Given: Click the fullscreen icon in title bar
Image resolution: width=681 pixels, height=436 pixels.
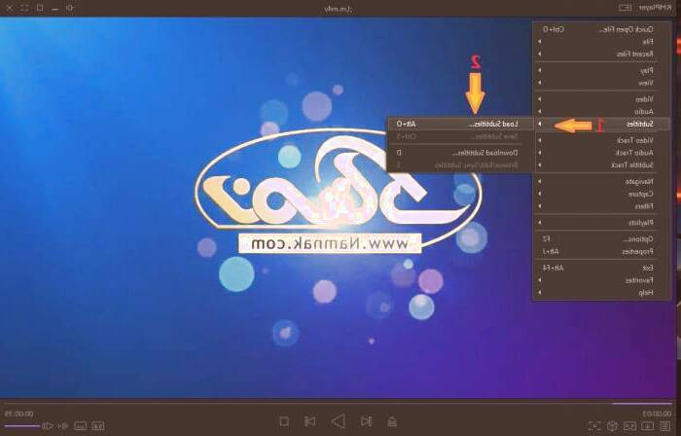Looking at the screenshot, I should point(24,8).
